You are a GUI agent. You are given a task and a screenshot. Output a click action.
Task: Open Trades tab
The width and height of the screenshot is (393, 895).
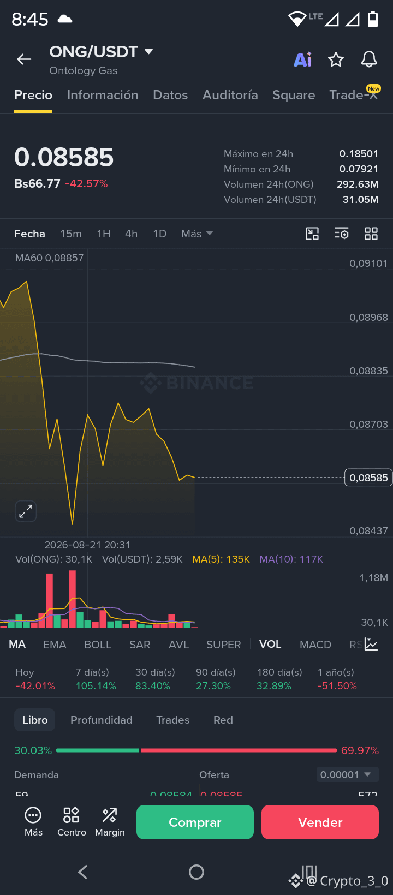tap(173, 720)
